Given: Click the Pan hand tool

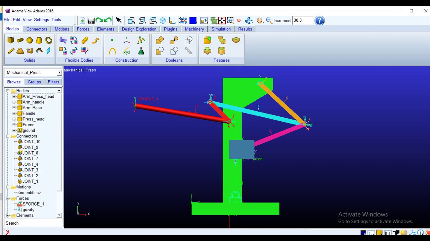Looking at the screenshot, I should [x=260, y=20].
